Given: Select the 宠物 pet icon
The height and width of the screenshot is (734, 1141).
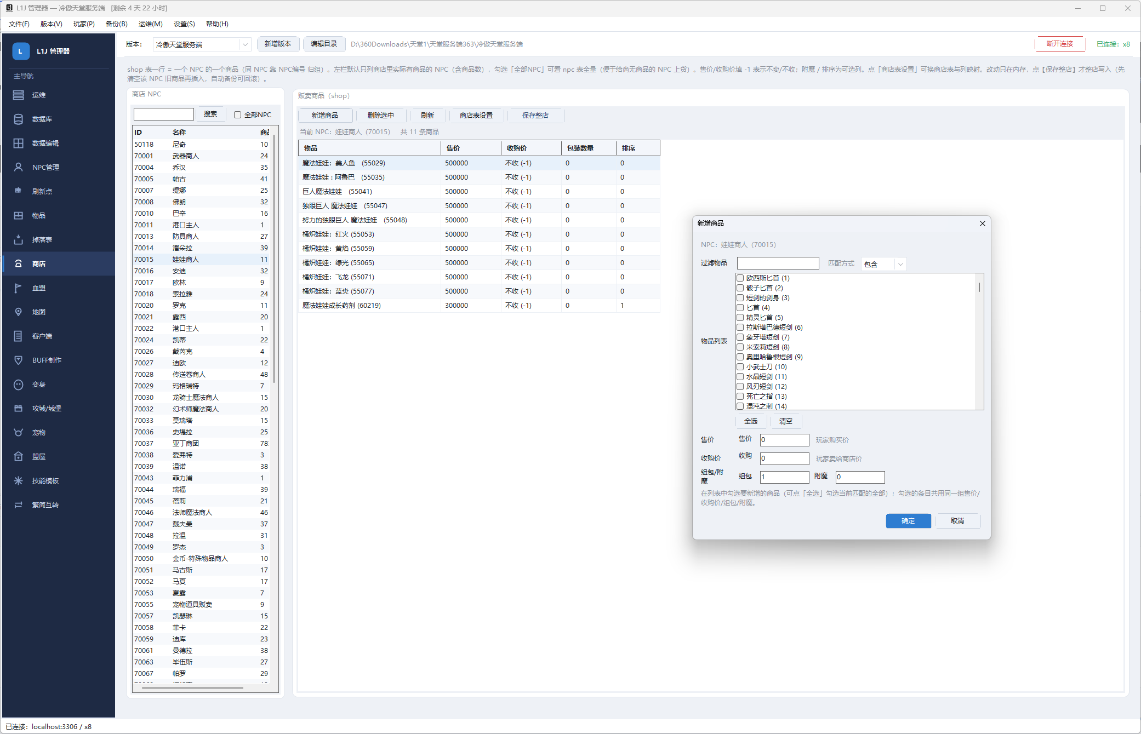Looking at the screenshot, I should (19, 432).
